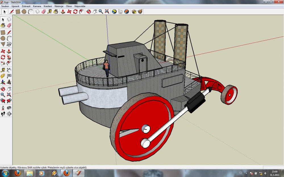This screenshot has height=177, width=284.
Task: Choose the Paint Bucket in top toolbar
Action: click(56, 12)
